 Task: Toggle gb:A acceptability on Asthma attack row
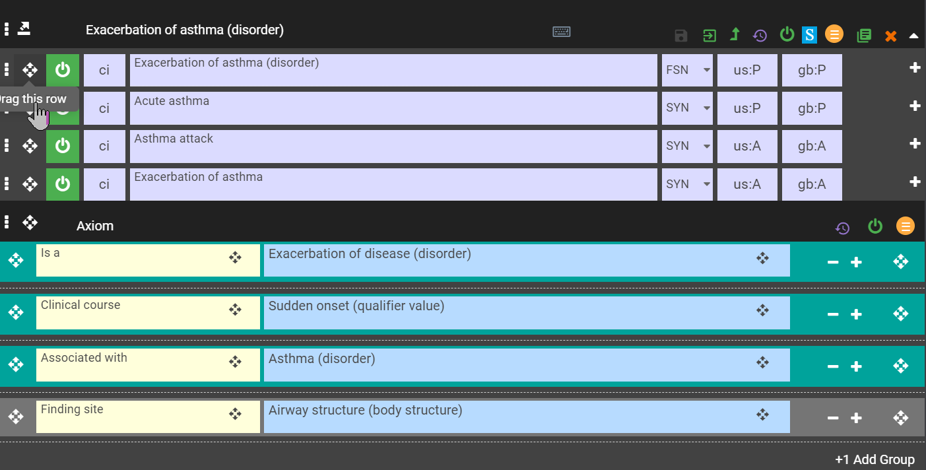(x=812, y=146)
